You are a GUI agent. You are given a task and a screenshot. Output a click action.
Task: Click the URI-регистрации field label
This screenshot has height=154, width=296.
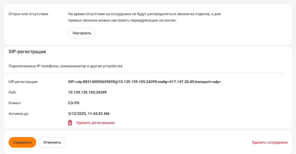pyautogui.click(x=23, y=82)
